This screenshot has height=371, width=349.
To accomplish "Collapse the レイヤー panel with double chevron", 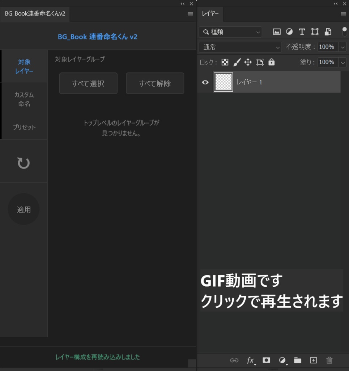I will (336, 4).
